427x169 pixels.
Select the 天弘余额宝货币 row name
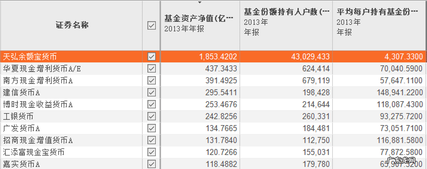click(30, 57)
